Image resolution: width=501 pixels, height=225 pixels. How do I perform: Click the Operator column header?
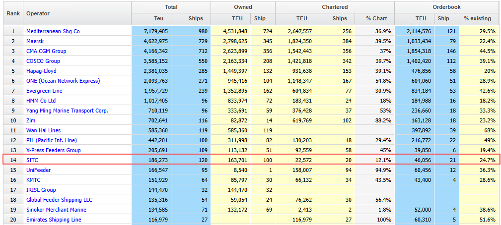coord(37,13)
